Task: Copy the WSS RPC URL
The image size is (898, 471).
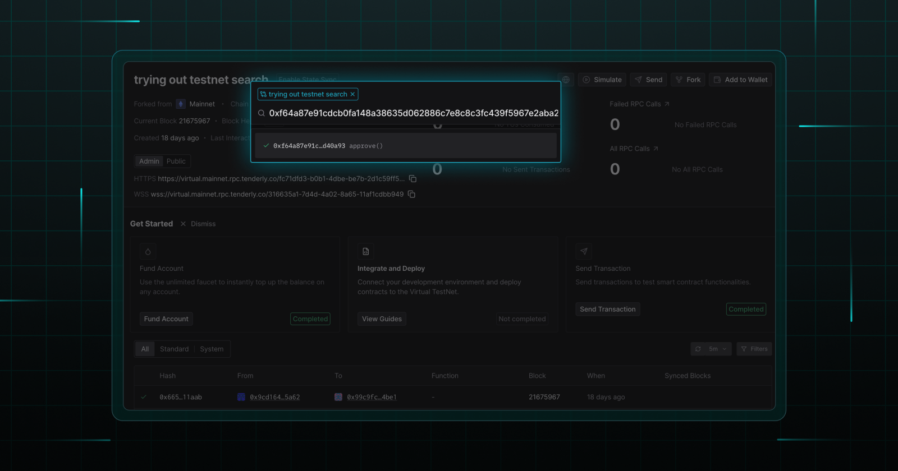Action: 411,194
